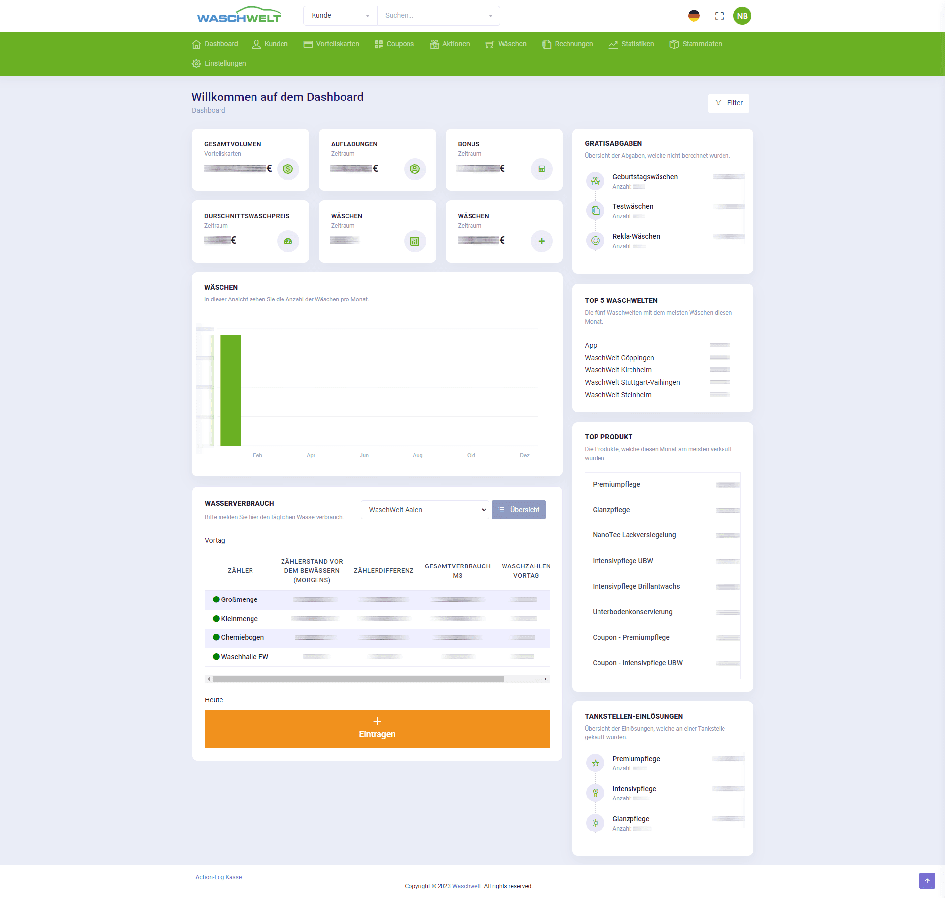Viewport: 945px width, 898px height.
Task: Click the Rekla-Wäschen smiley icon
Action: [x=596, y=240]
